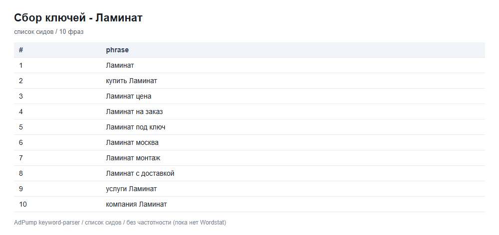
Task: Click row number 8 in the table
Action: (x=20, y=173)
